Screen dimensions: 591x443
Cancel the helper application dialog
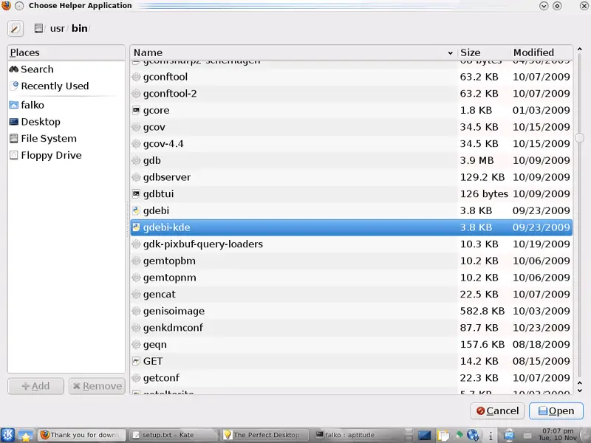[x=496, y=411]
